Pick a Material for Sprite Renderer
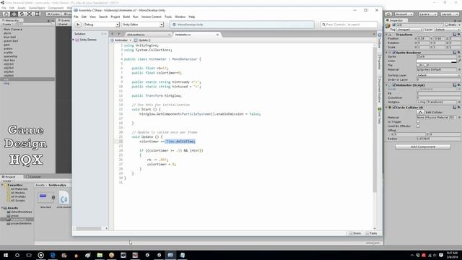The image size is (462, 260). pyautogui.click(x=459, y=69)
